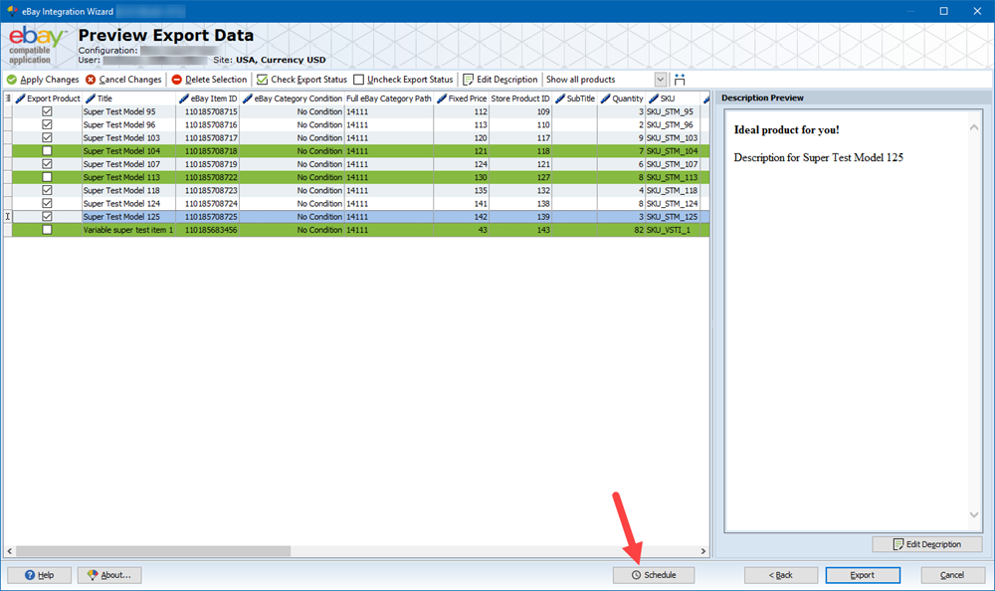Check export for Variable super test item 1
995x591 pixels.
(47, 230)
